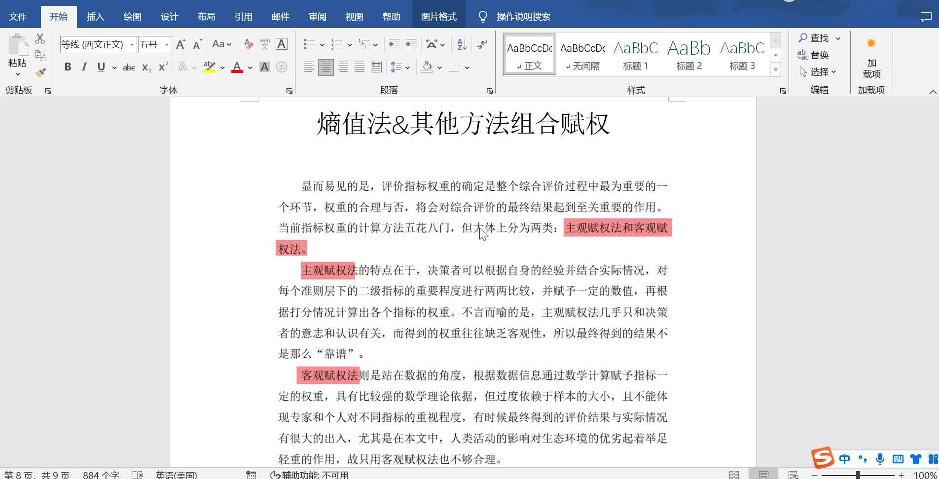The width and height of the screenshot is (939, 479).
Task: Toggle Bold formatting
Action: 68,67
